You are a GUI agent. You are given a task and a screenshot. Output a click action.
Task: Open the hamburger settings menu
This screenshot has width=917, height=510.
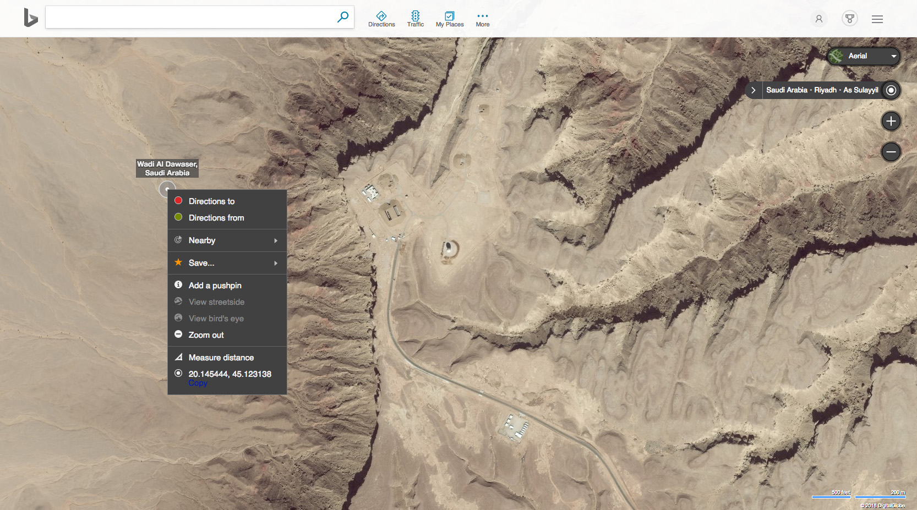coord(877,19)
